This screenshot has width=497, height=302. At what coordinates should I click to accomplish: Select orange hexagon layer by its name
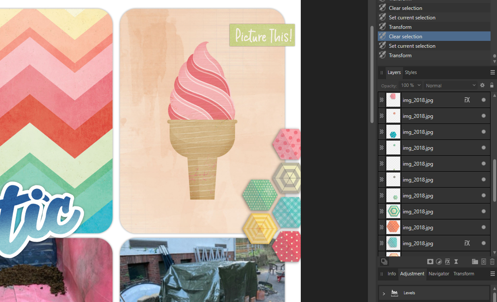[418, 228]
